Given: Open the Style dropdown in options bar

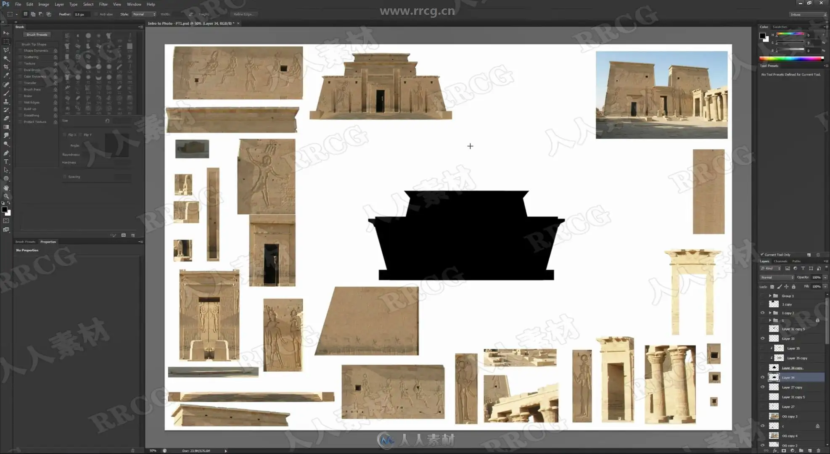Looking at the screenshot, I should point(144,14).
